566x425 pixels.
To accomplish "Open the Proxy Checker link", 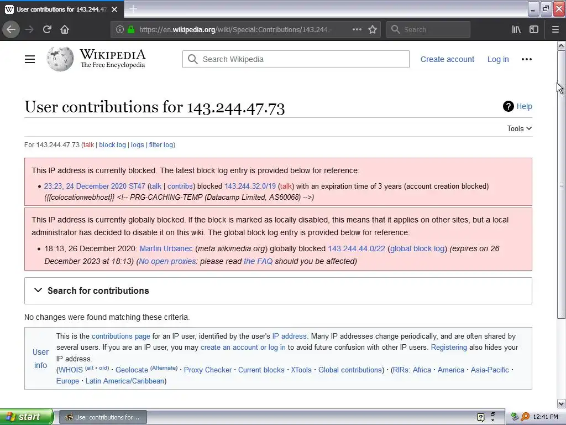I will click(208, 370).
